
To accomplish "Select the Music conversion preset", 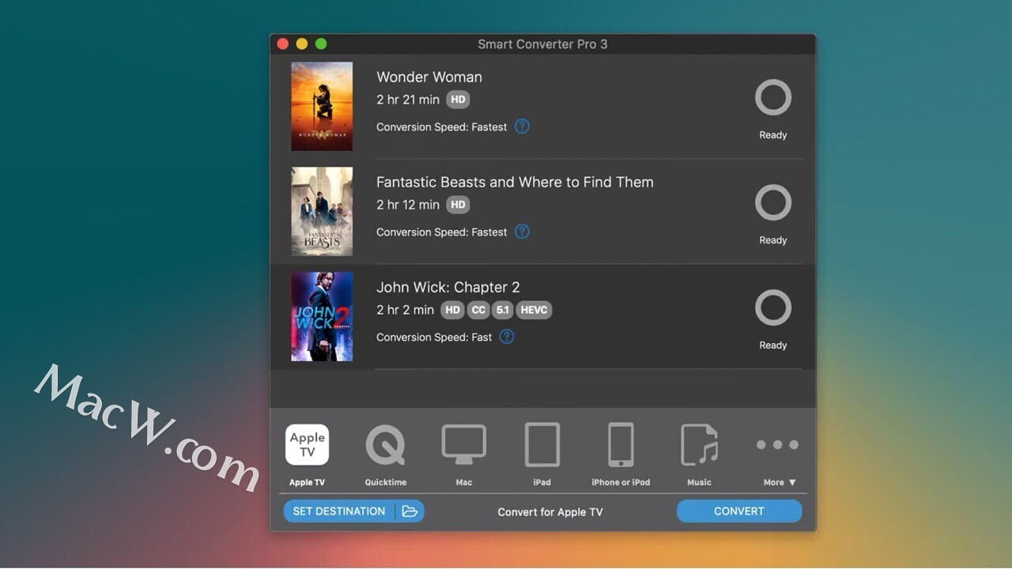I will coord(699,445).
